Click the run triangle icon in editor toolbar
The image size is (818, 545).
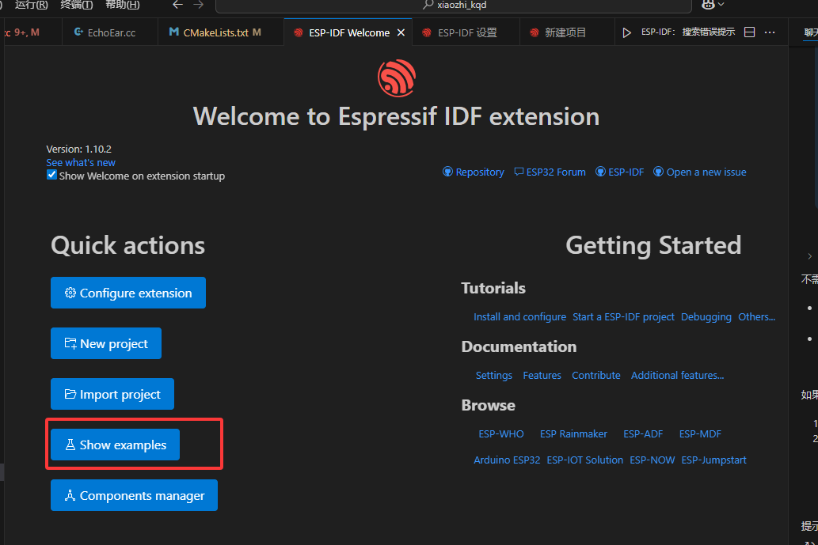(x=626, y=32)
